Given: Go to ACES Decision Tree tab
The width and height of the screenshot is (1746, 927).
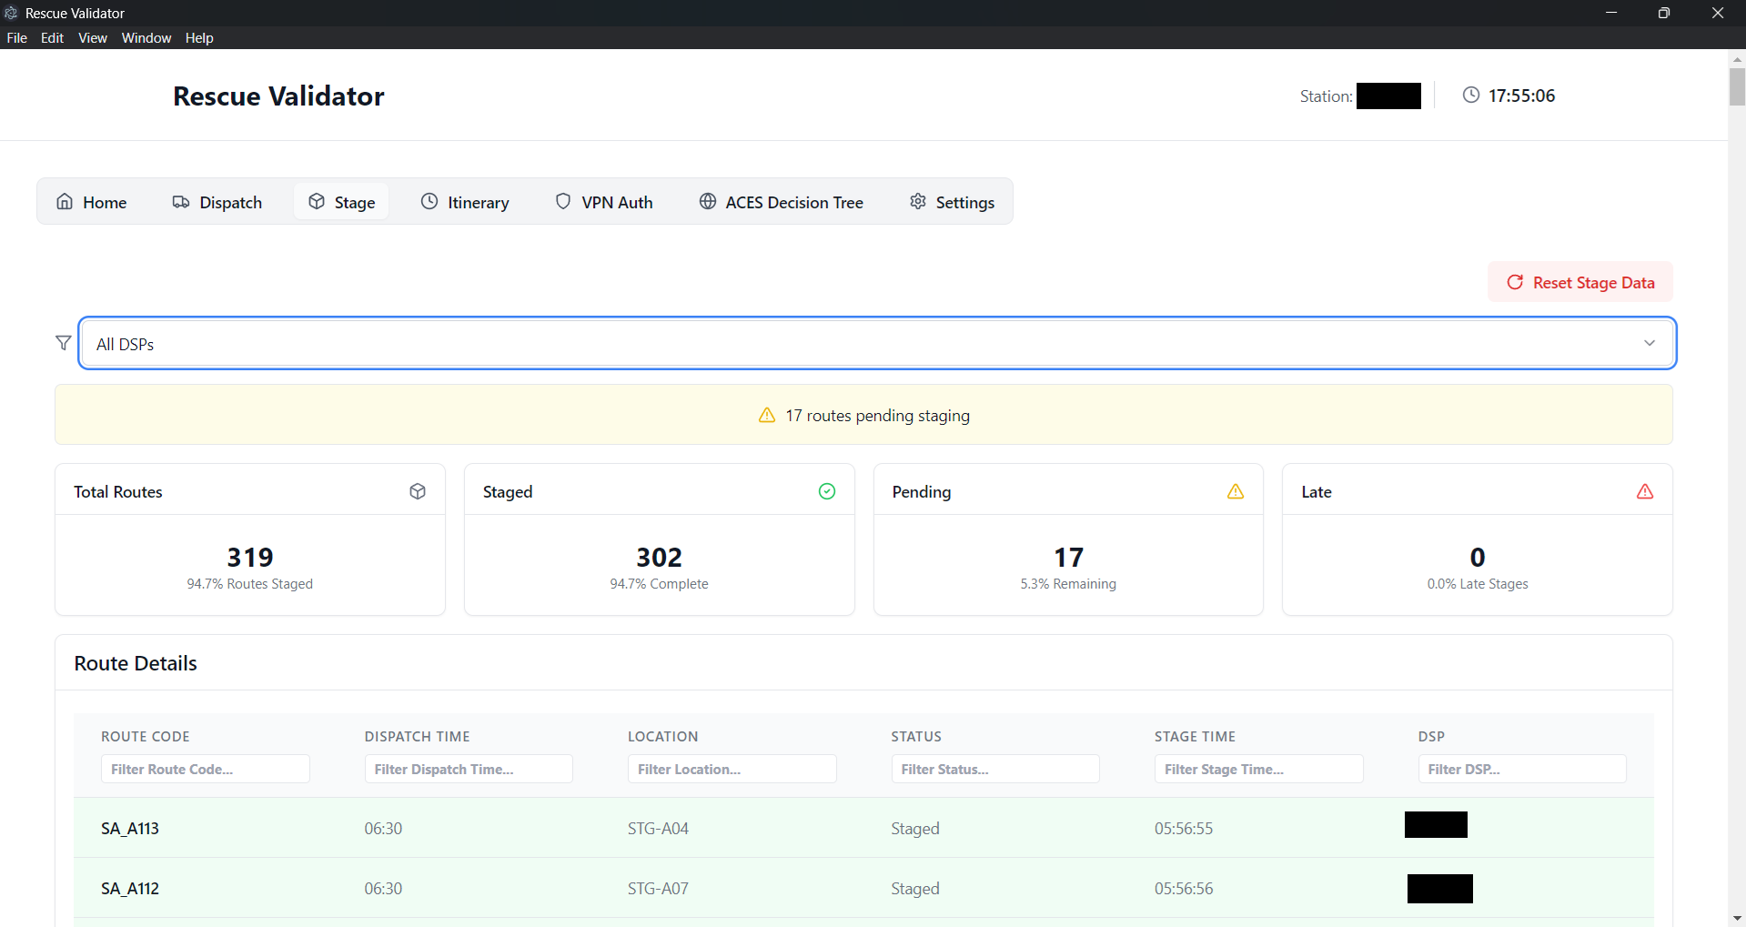Looking at the screenshot, I should [781, 202].
